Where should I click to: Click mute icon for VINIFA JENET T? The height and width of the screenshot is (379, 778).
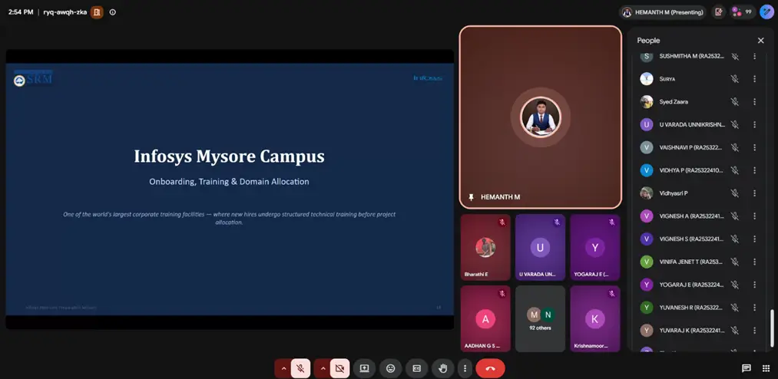click(x=735, y=262)
